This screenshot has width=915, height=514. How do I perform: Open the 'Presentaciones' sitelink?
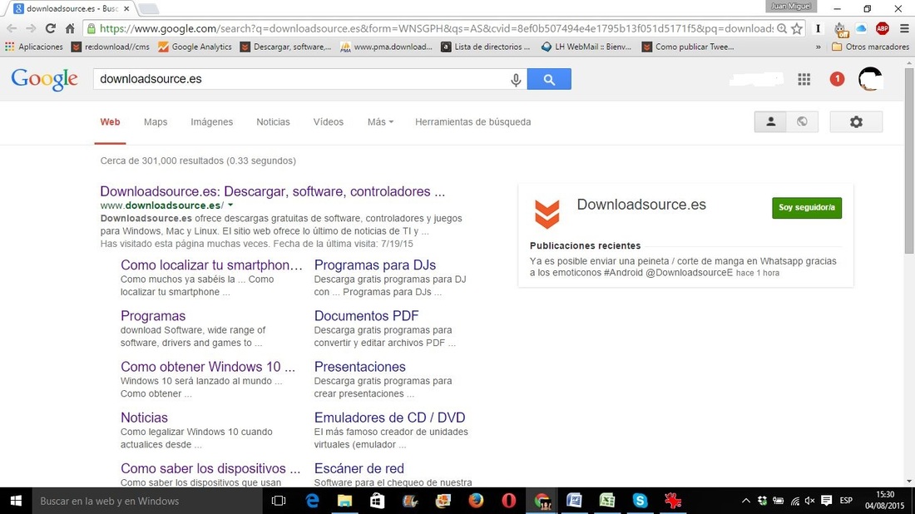click(x=359, y=367)
